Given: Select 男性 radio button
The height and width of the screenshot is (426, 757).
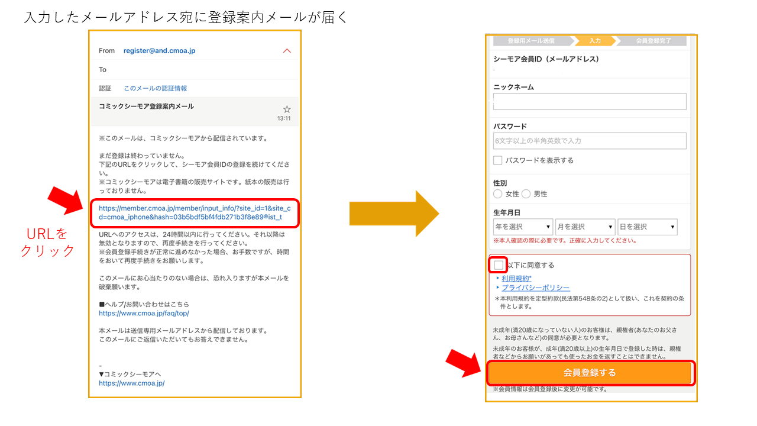Looking at the screenshot, I should coord(526,194).
